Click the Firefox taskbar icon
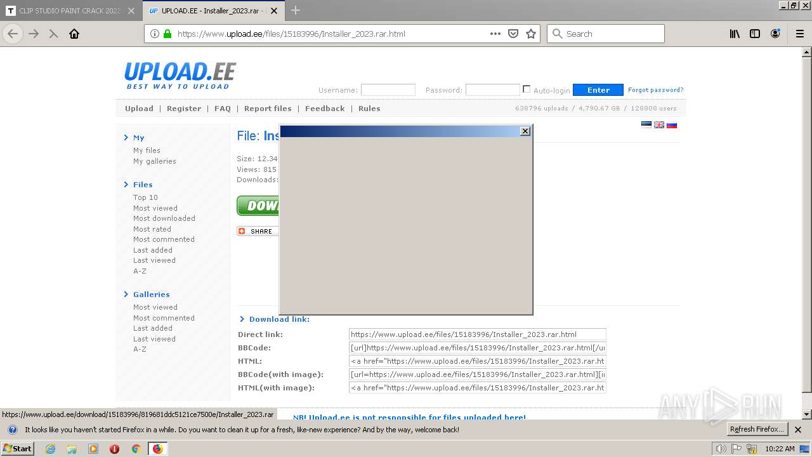This screenshot has width=812, height=457. [x=157, y=449]
